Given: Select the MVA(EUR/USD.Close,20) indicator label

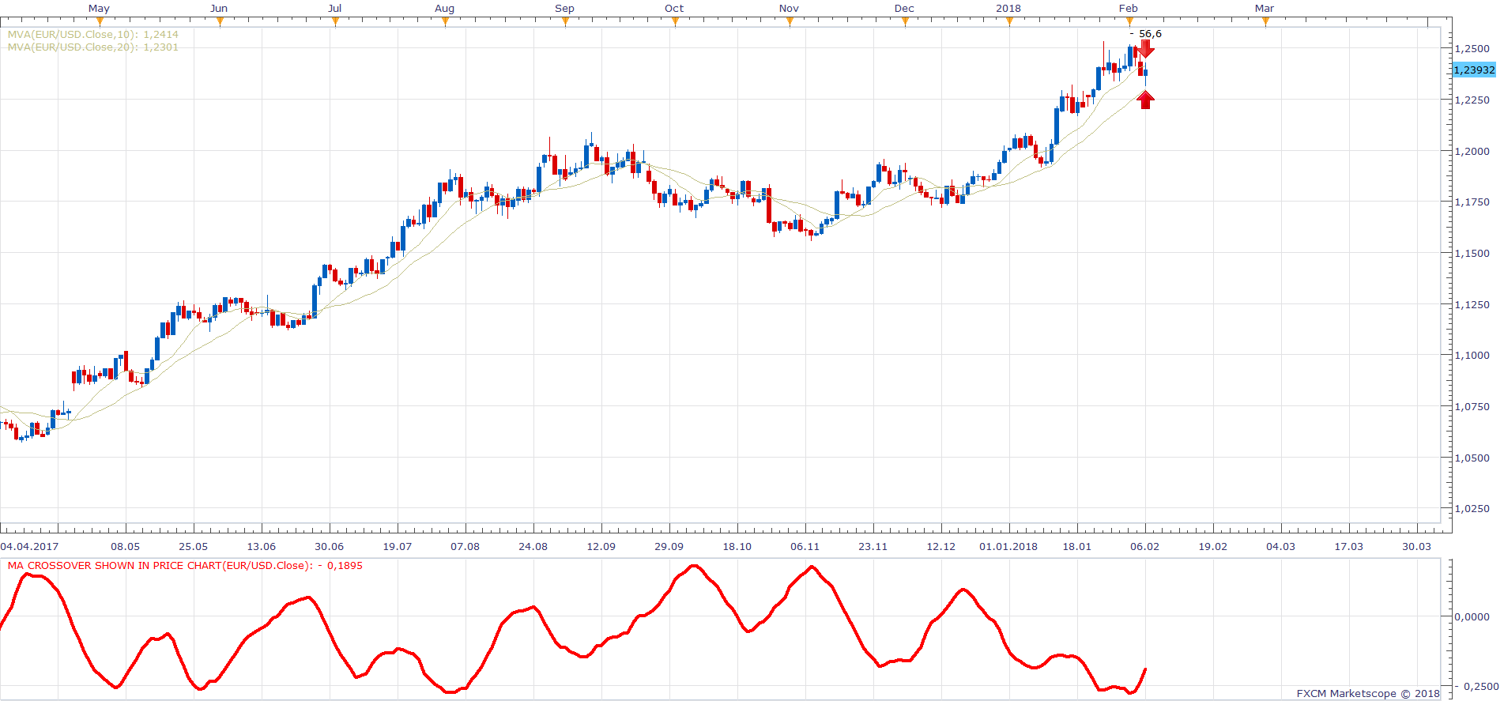Looking at the screenshot, I should point(93,47).
